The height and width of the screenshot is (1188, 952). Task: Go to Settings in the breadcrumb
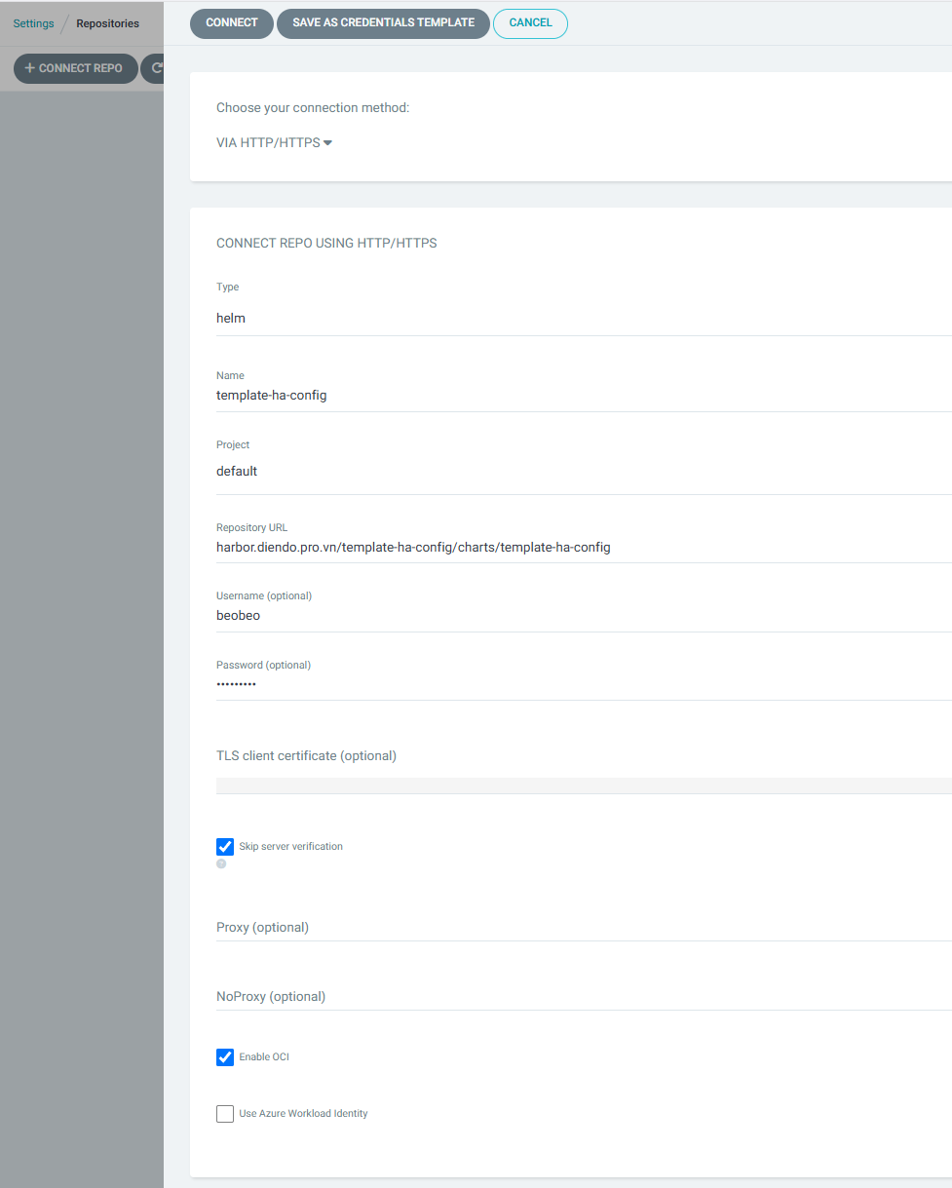click(x=33, y=23)
